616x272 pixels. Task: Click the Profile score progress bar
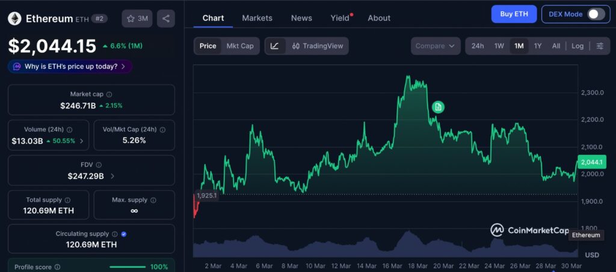tap(128, 267)
